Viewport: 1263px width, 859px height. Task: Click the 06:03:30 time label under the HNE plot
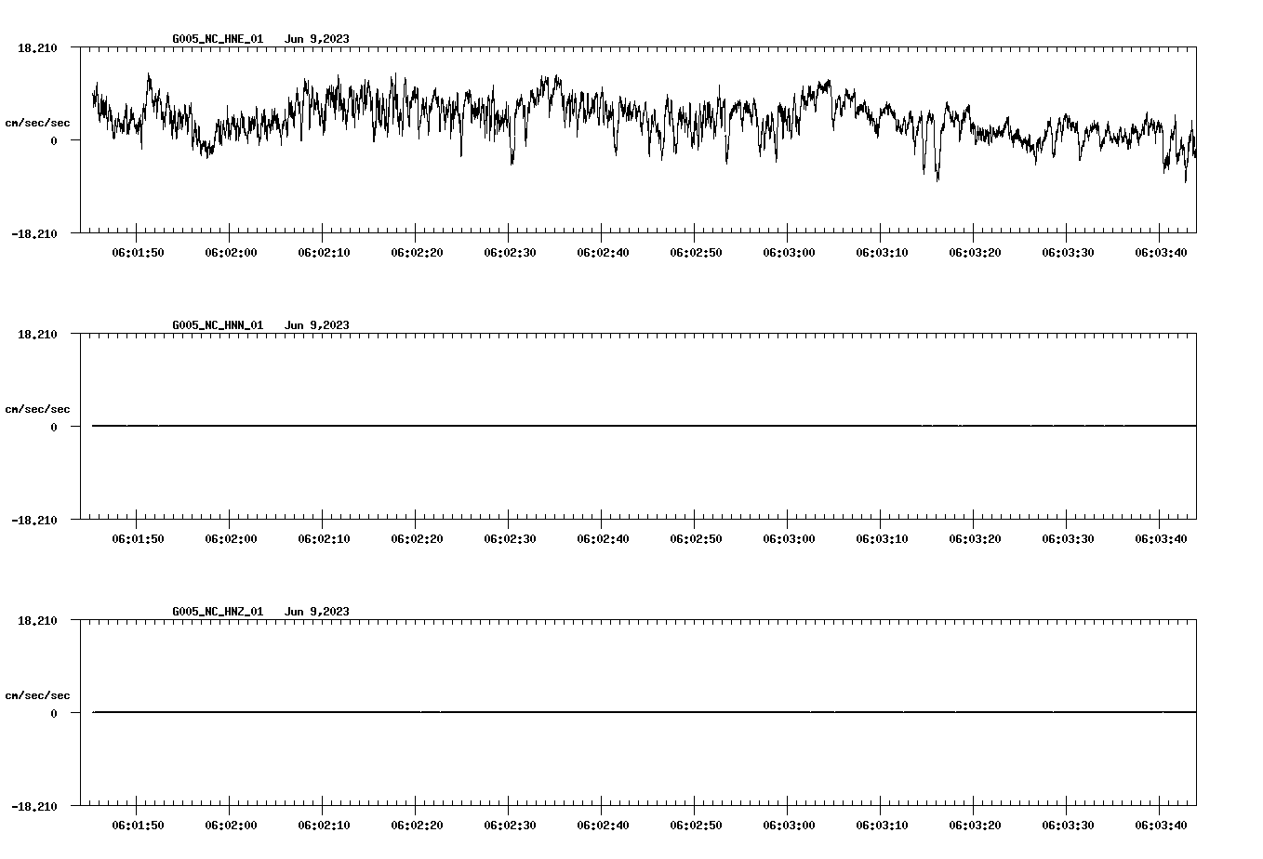(1068, 253)
